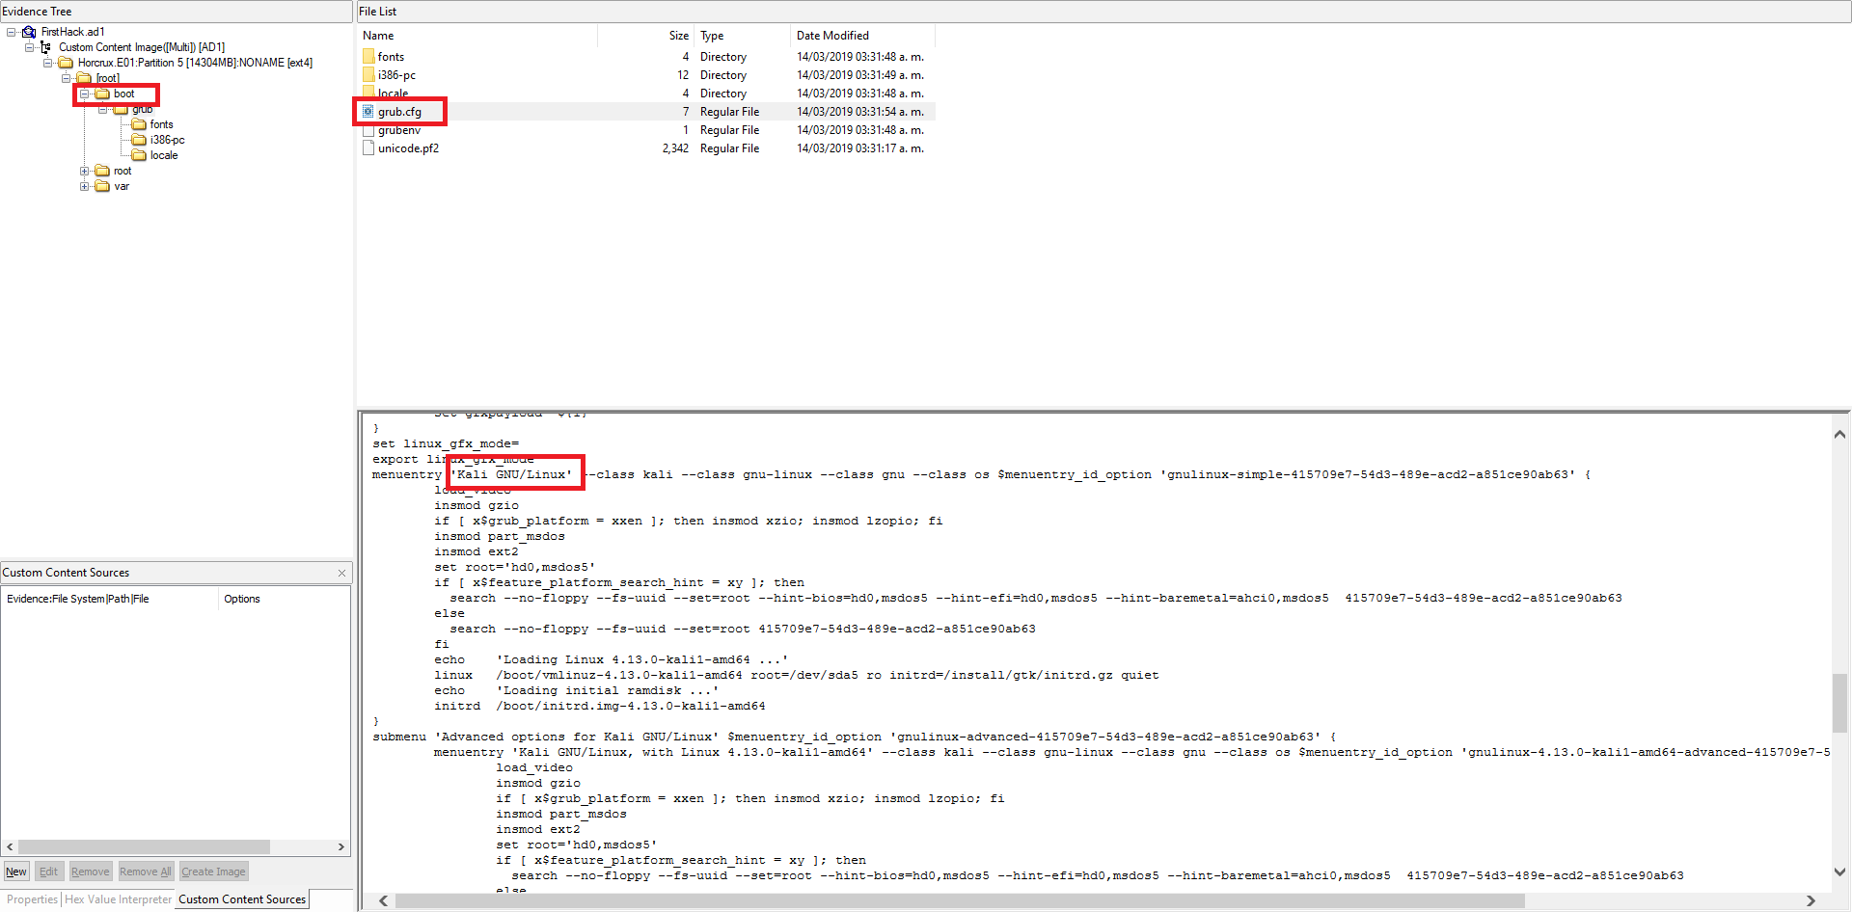
Task: Expand the root folder under [root]
Action: 85,171
